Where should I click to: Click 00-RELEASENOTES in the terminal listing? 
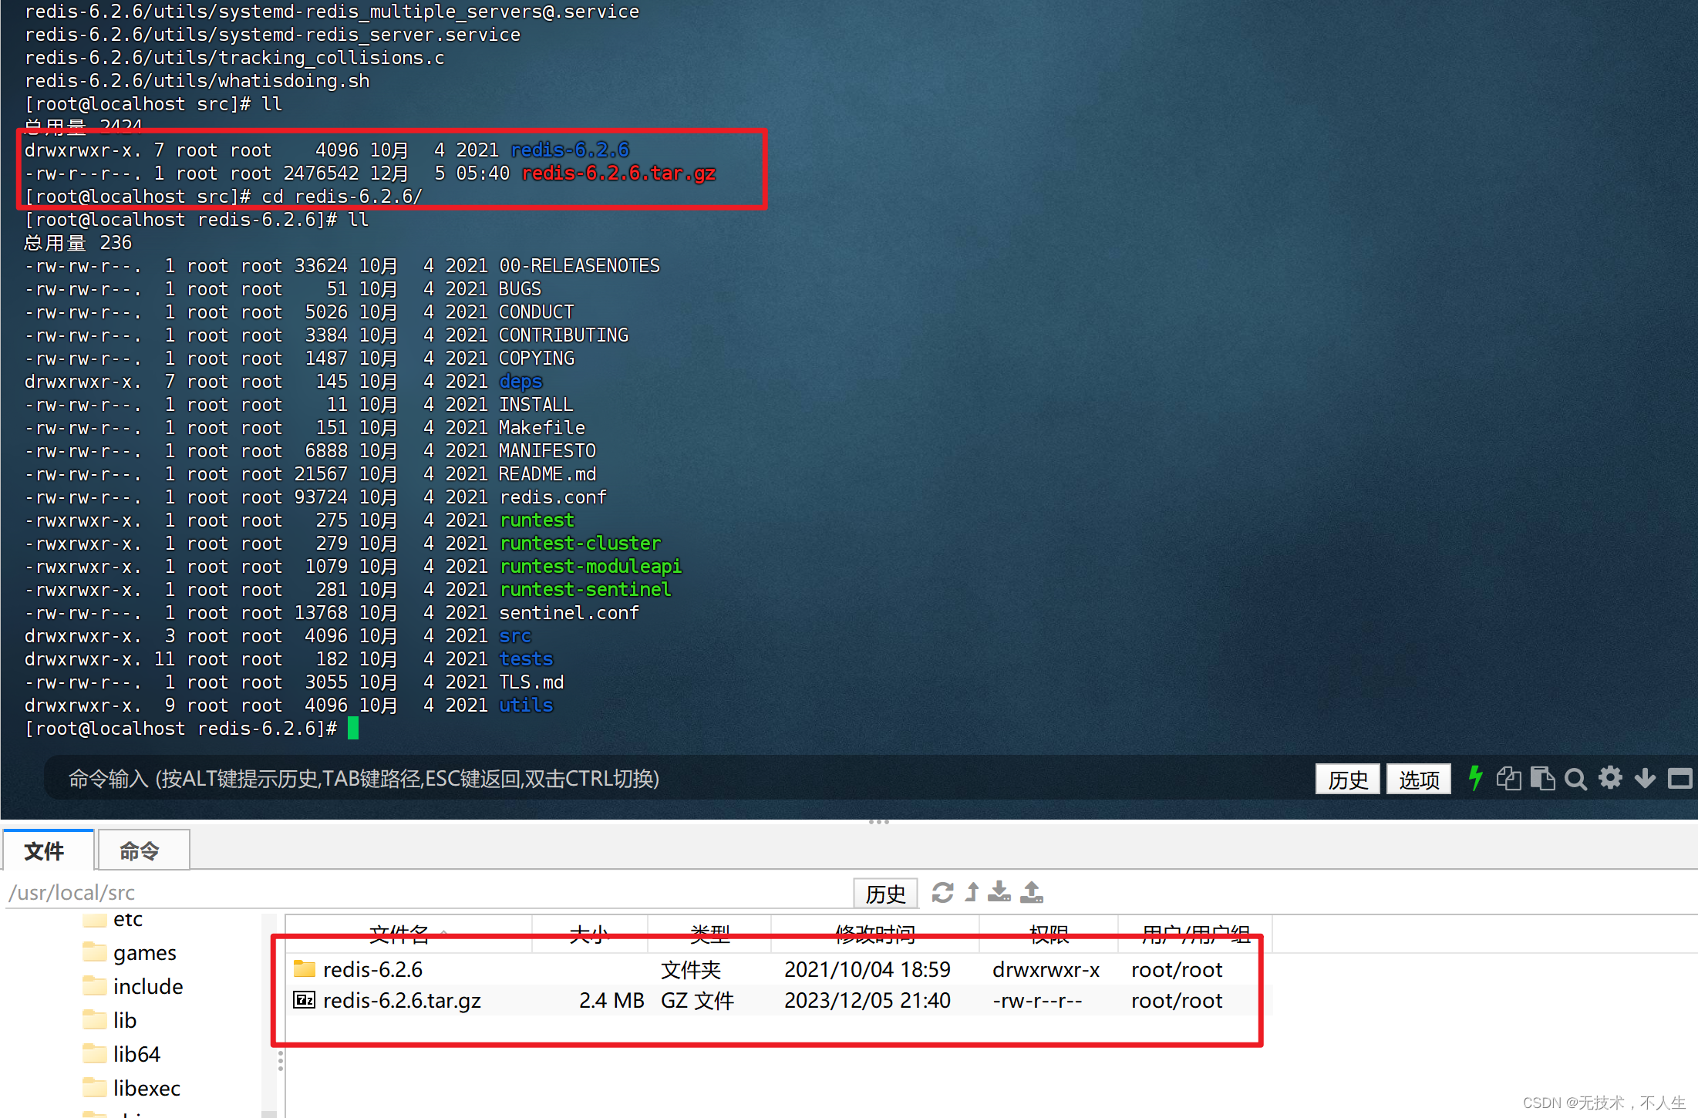(580, 266)
